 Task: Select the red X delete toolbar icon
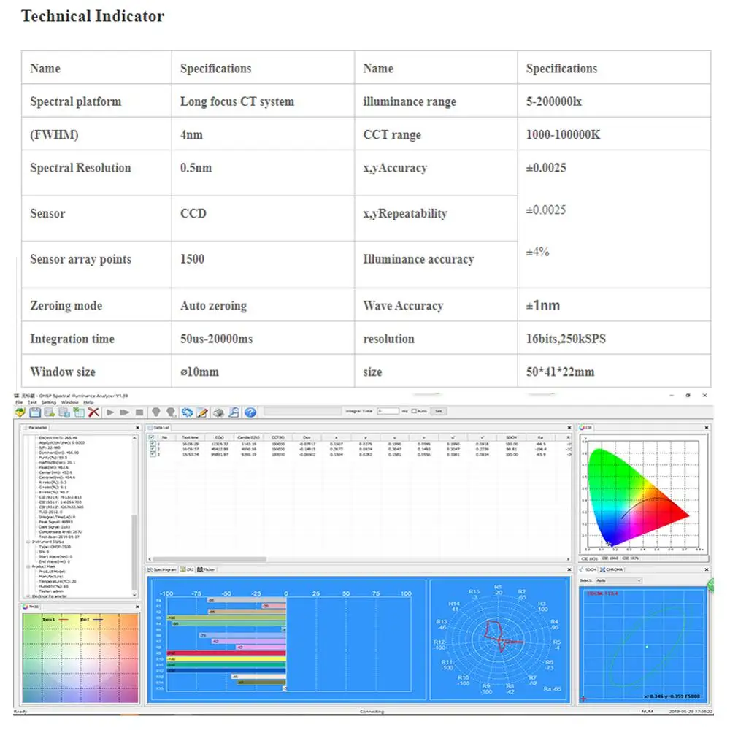tap(93, 411)
